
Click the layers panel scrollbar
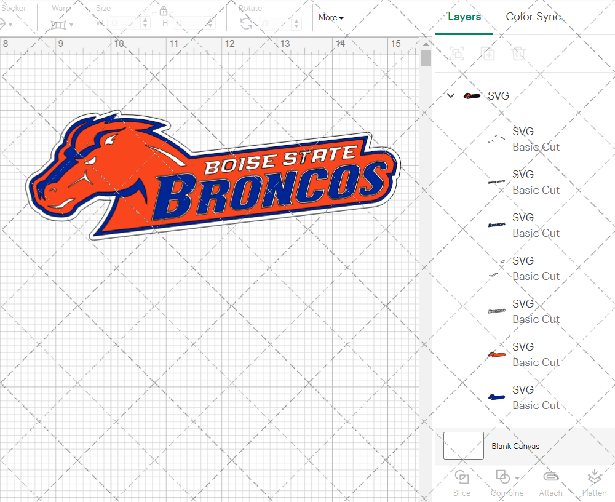(425, 57)
